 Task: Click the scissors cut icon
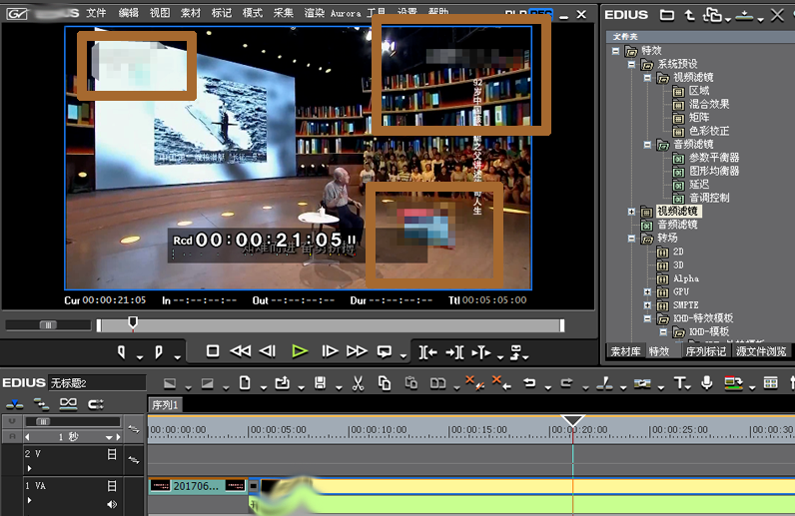click(x=358, y=383)
